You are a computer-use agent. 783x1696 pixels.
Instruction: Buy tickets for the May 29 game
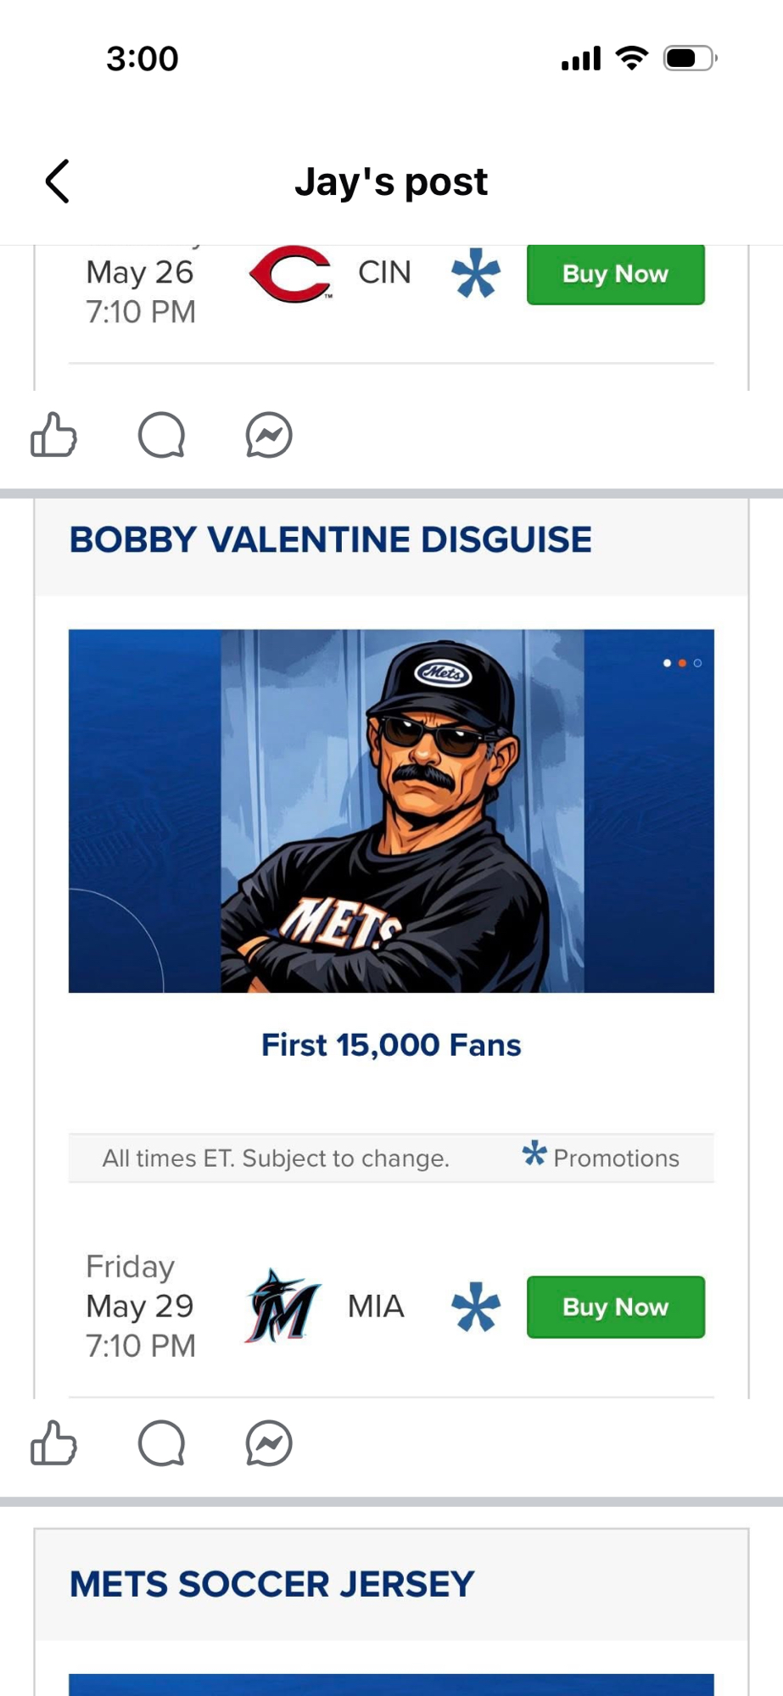click(x=615, y=1307)
